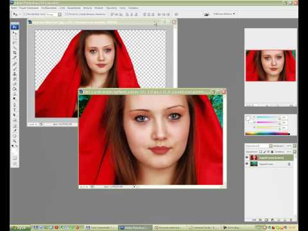Select the Healing Brush tool
308x231 pixels.
[x=15, y=64]
